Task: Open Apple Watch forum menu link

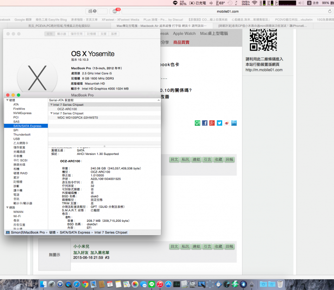Action: pos(184,33)
